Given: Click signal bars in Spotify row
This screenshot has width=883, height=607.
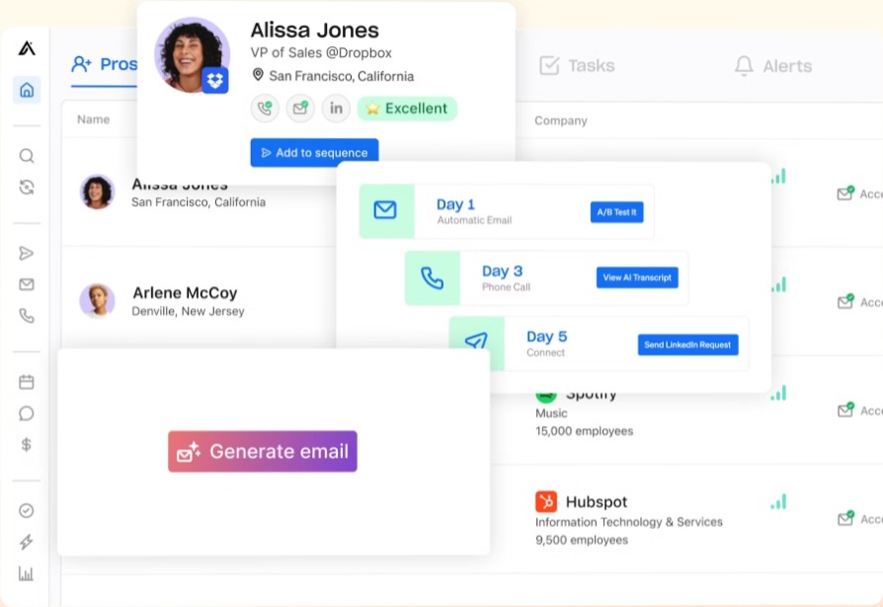Looking at the screenshot, I should tap(778, 393).
